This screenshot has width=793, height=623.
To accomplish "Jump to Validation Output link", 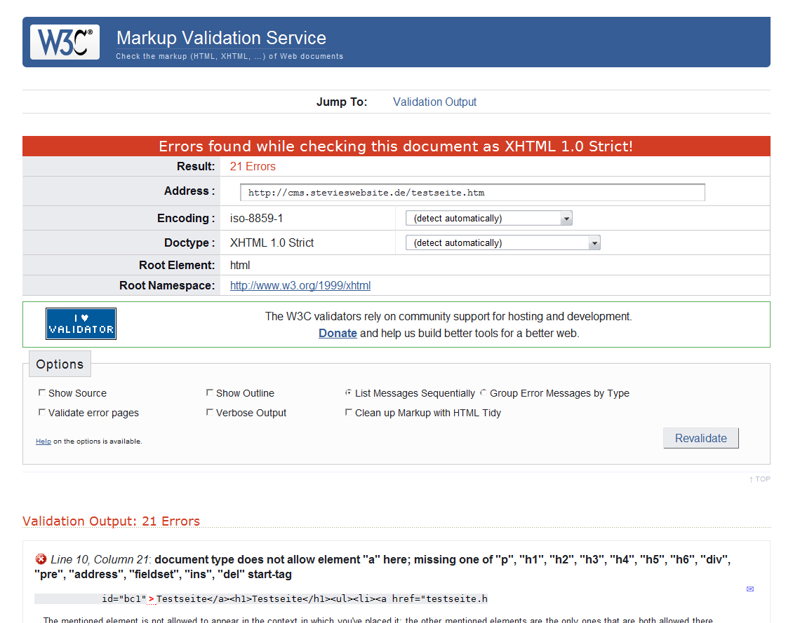I will [434, 102].
